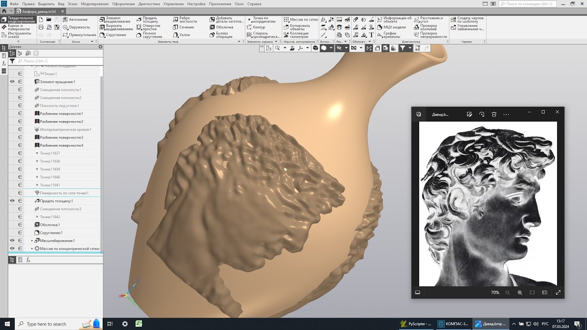Select the Окружность circle tool
587x330 pixels.
(x=77, y=27)
